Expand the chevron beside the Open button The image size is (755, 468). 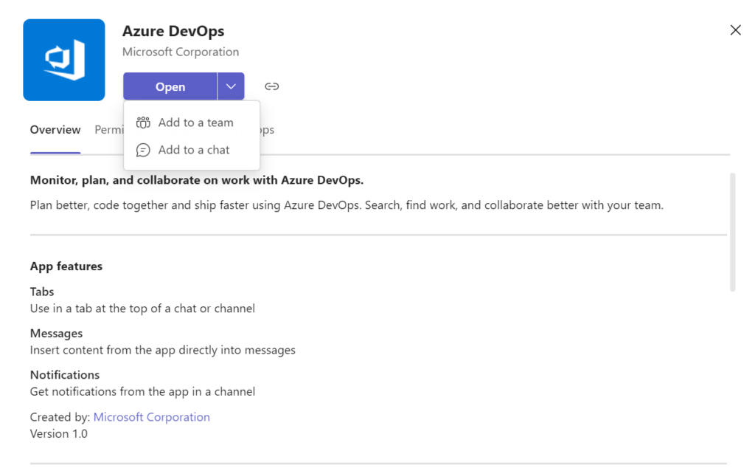click(x=231, y=86)
